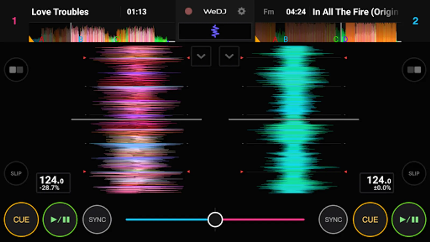Select deck number 2 label
This screenshot has height=242, width=430.
pyautogui.click(x=415, y=21)
